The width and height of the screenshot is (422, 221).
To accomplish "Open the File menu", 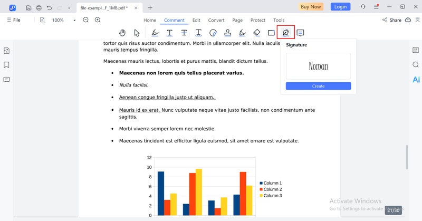I will 13,20.
